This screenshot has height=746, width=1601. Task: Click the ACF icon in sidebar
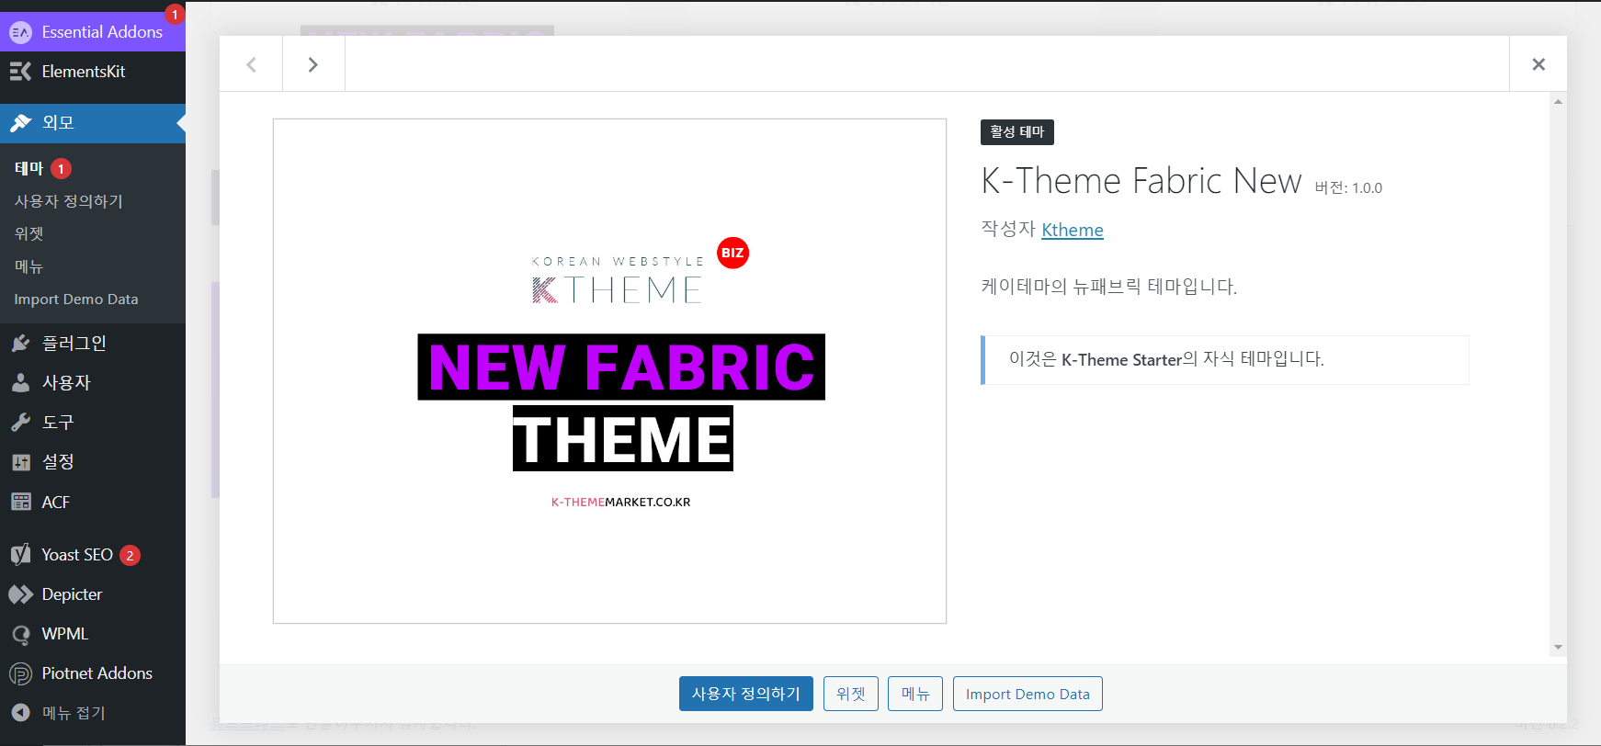point(20,503)
